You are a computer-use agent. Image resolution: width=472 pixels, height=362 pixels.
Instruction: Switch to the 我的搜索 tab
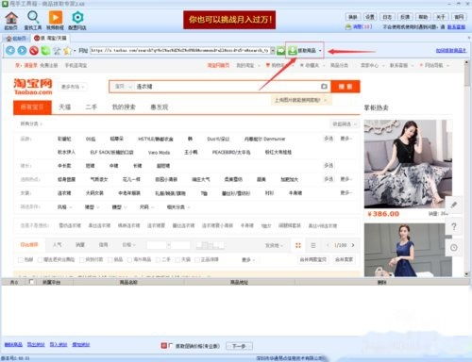124,107
